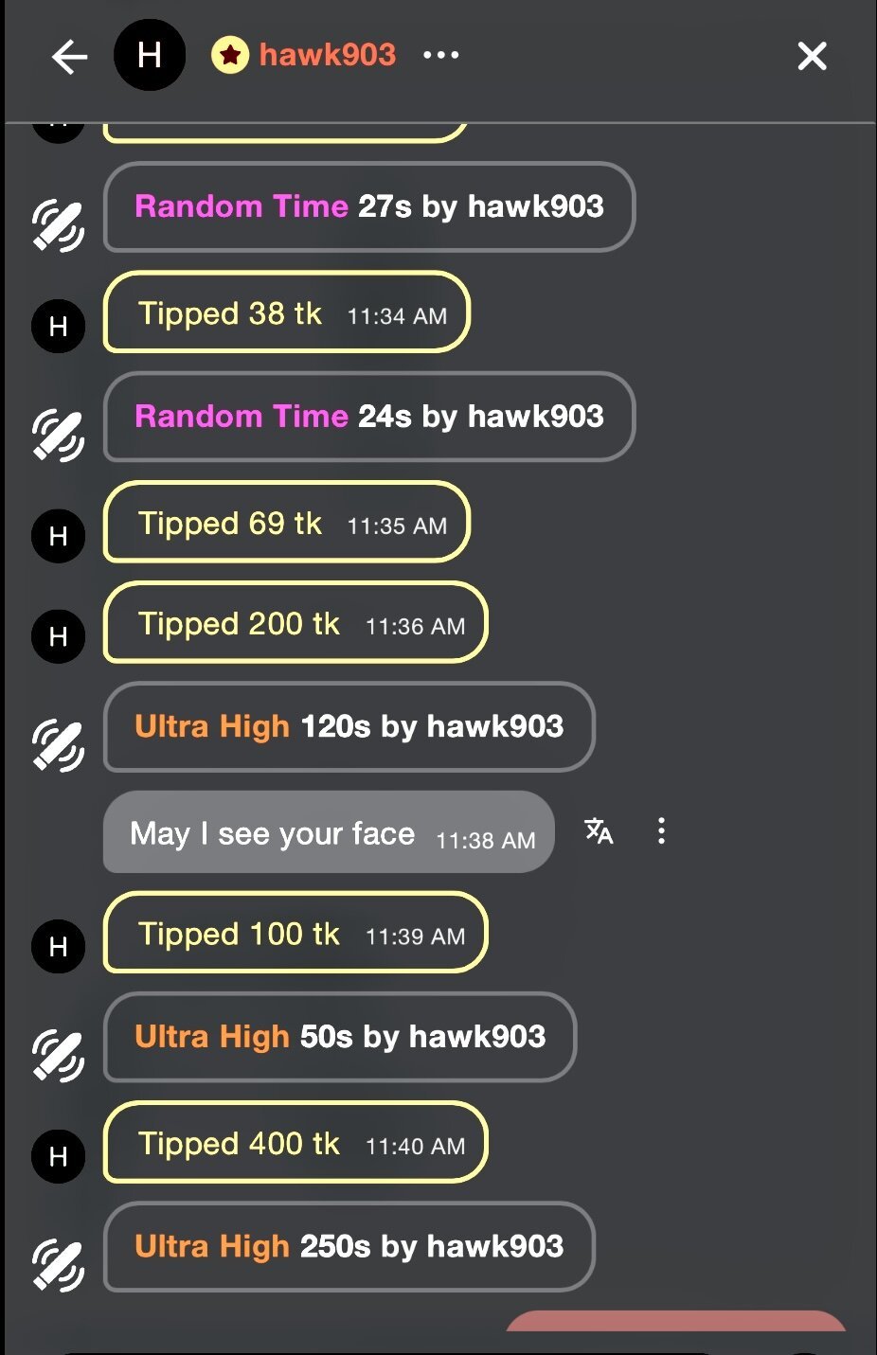This screenshot has width=877, height=1355.
Task: Open options for 'May I see your face' message
Action: (661, 831)
